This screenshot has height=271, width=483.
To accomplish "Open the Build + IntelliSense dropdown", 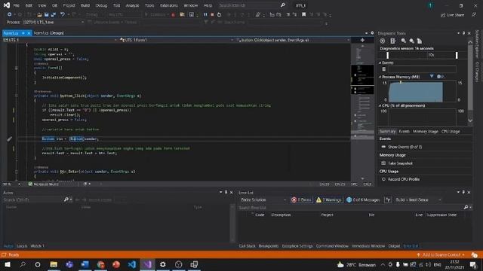I will pos(418,199).
